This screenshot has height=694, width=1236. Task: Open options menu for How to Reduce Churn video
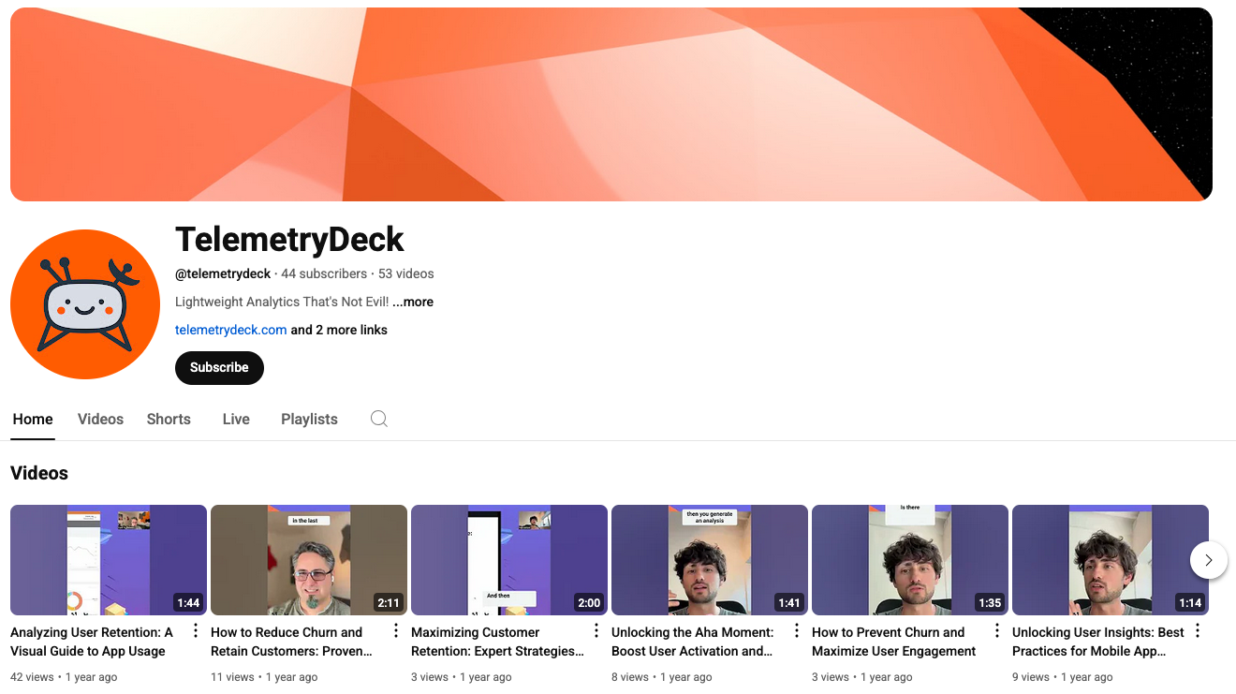click(x=396, y=631)
